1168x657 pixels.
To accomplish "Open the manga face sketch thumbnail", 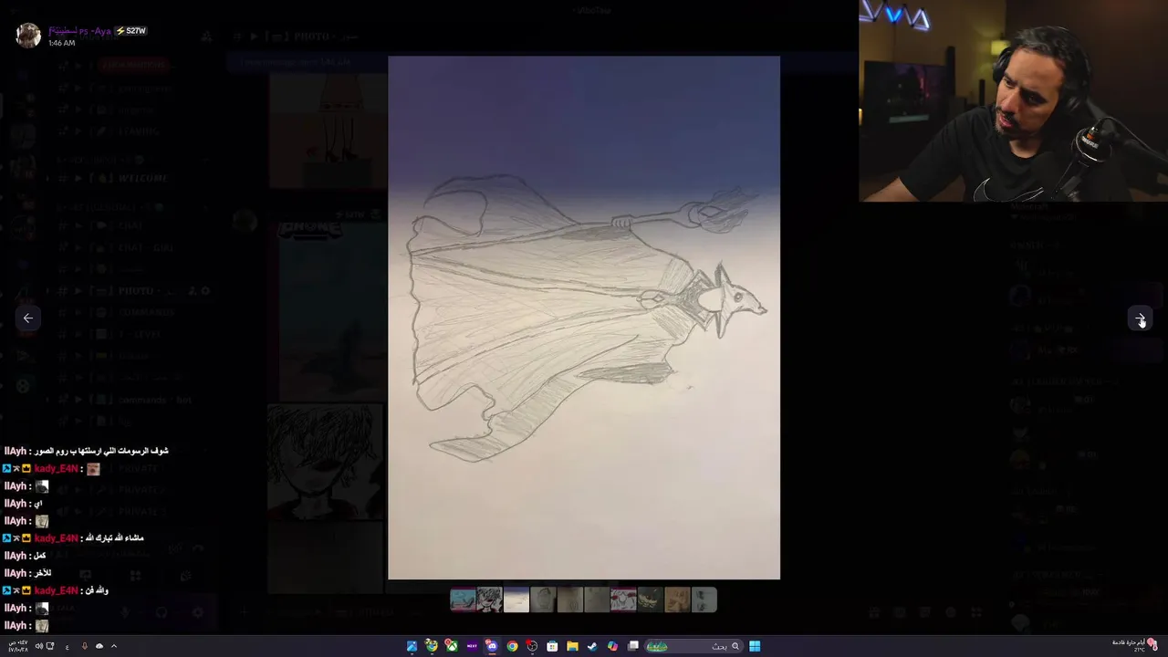I will (x=489, y=600).
